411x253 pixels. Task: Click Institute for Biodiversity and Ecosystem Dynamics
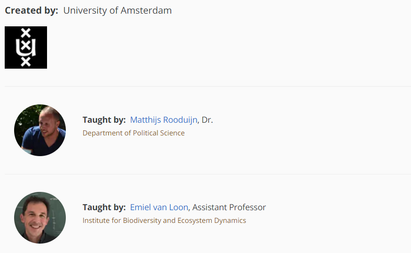click(164, 221)
